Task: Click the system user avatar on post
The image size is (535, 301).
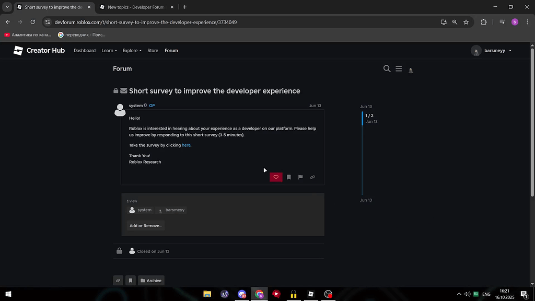Action: pyautogui.click(x=120, y=110)
